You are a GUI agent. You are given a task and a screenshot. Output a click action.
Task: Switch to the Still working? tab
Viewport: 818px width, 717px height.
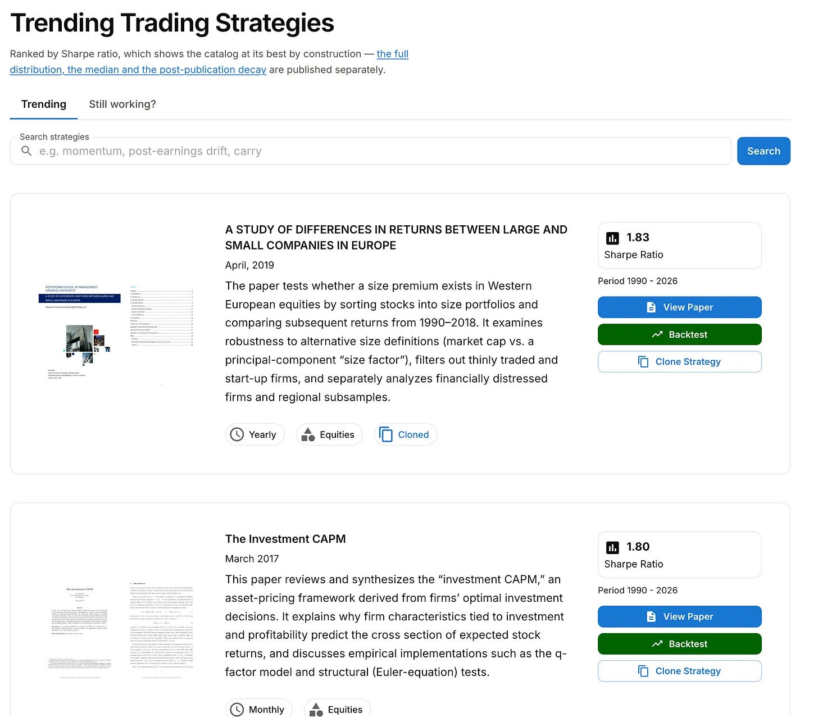(122, 104)
